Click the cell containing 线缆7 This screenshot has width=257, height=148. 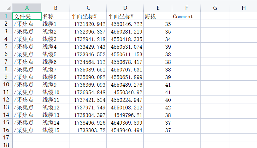pyautogui.click(x=55, y=69)
